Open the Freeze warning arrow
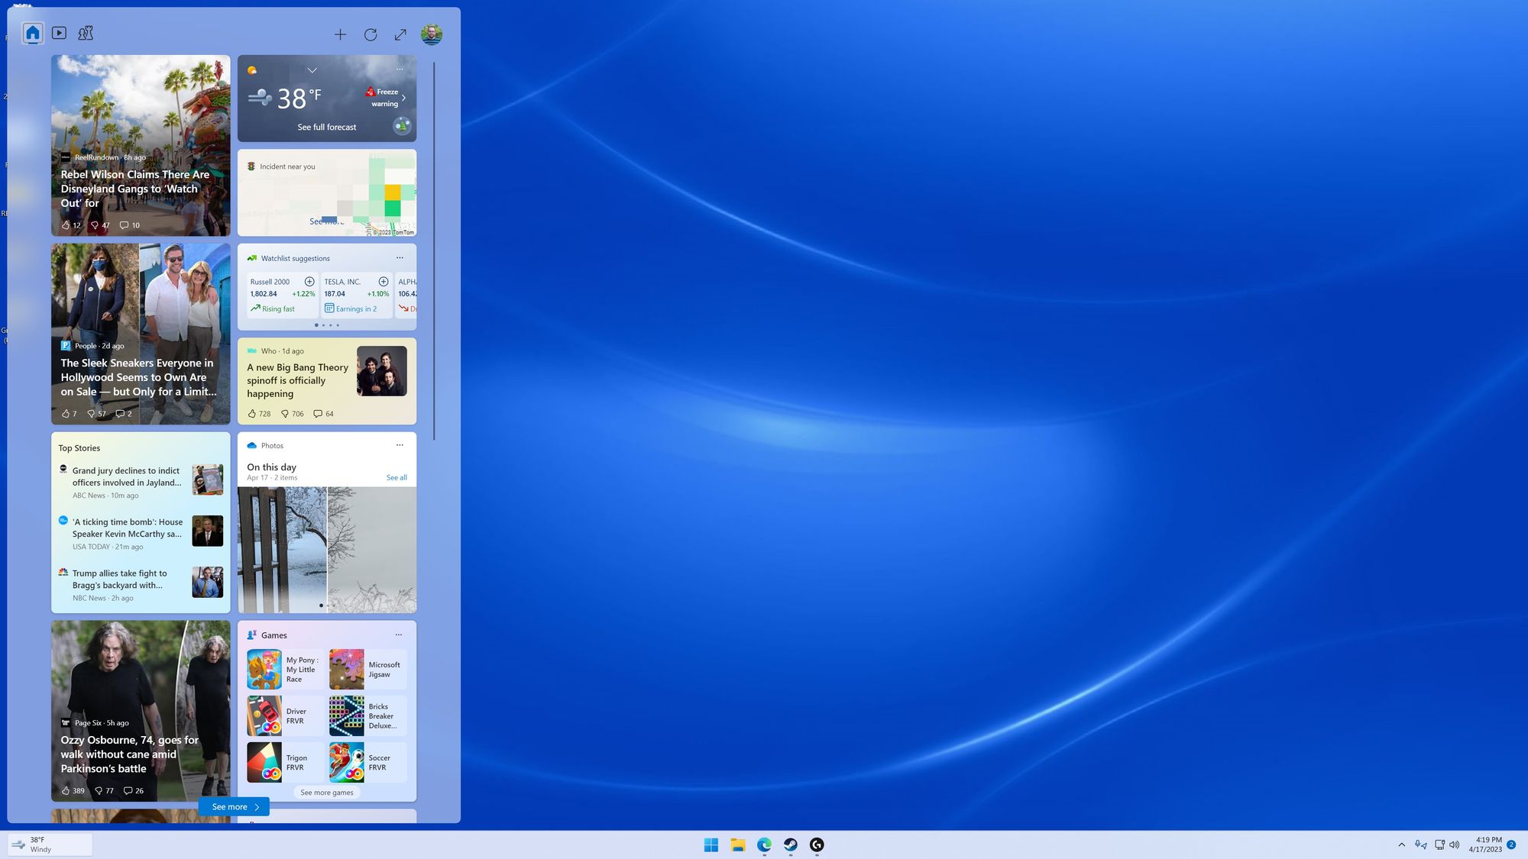Image resolution: width=1528 pixels, height=859 pixels. pyautogui.click(x=403, y=98)
